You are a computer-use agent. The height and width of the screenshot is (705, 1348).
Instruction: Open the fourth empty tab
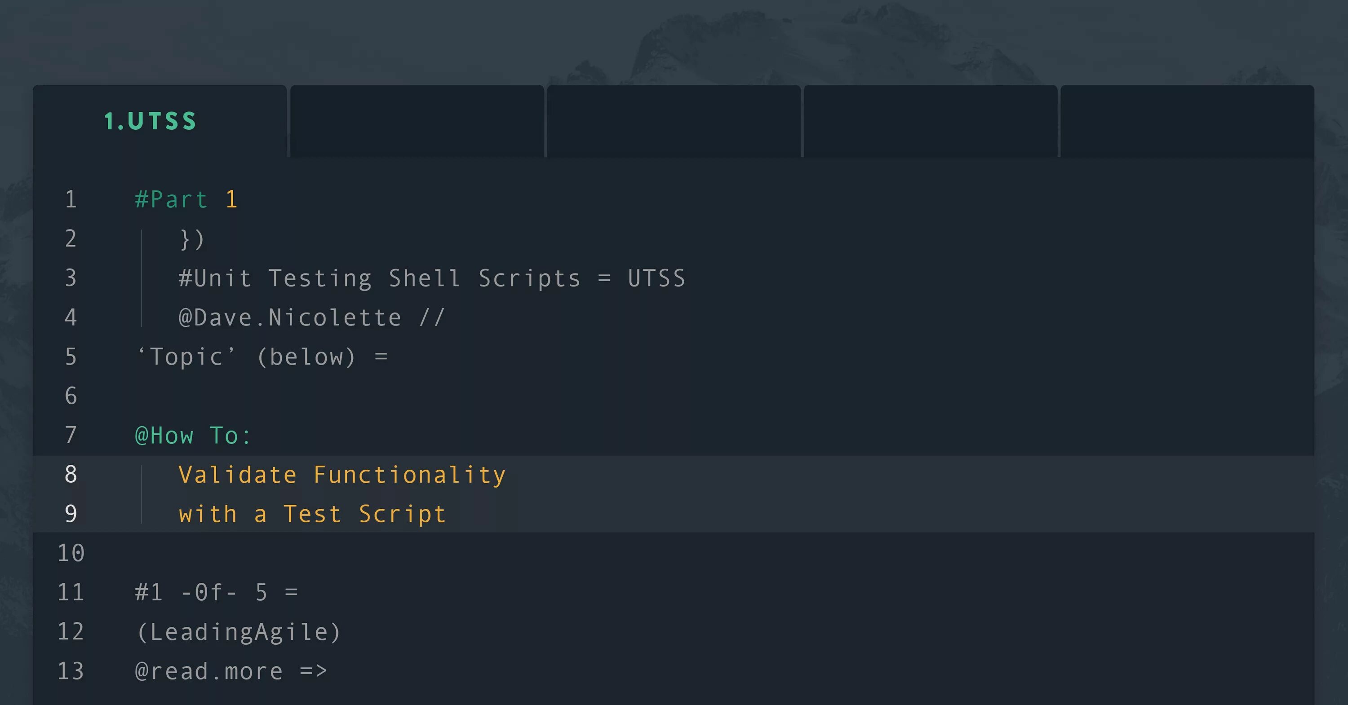tap(930, 121)
